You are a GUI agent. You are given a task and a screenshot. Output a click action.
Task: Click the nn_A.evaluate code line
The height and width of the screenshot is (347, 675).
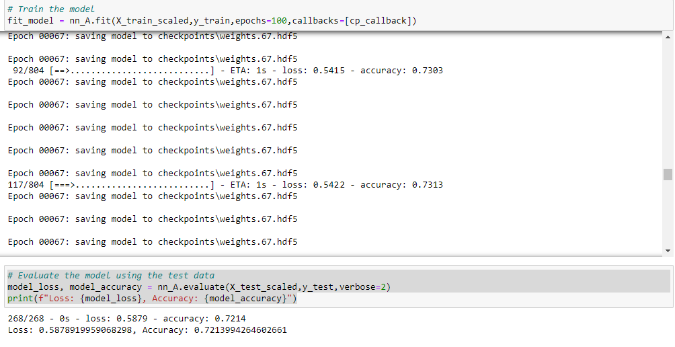click(199, 286)
